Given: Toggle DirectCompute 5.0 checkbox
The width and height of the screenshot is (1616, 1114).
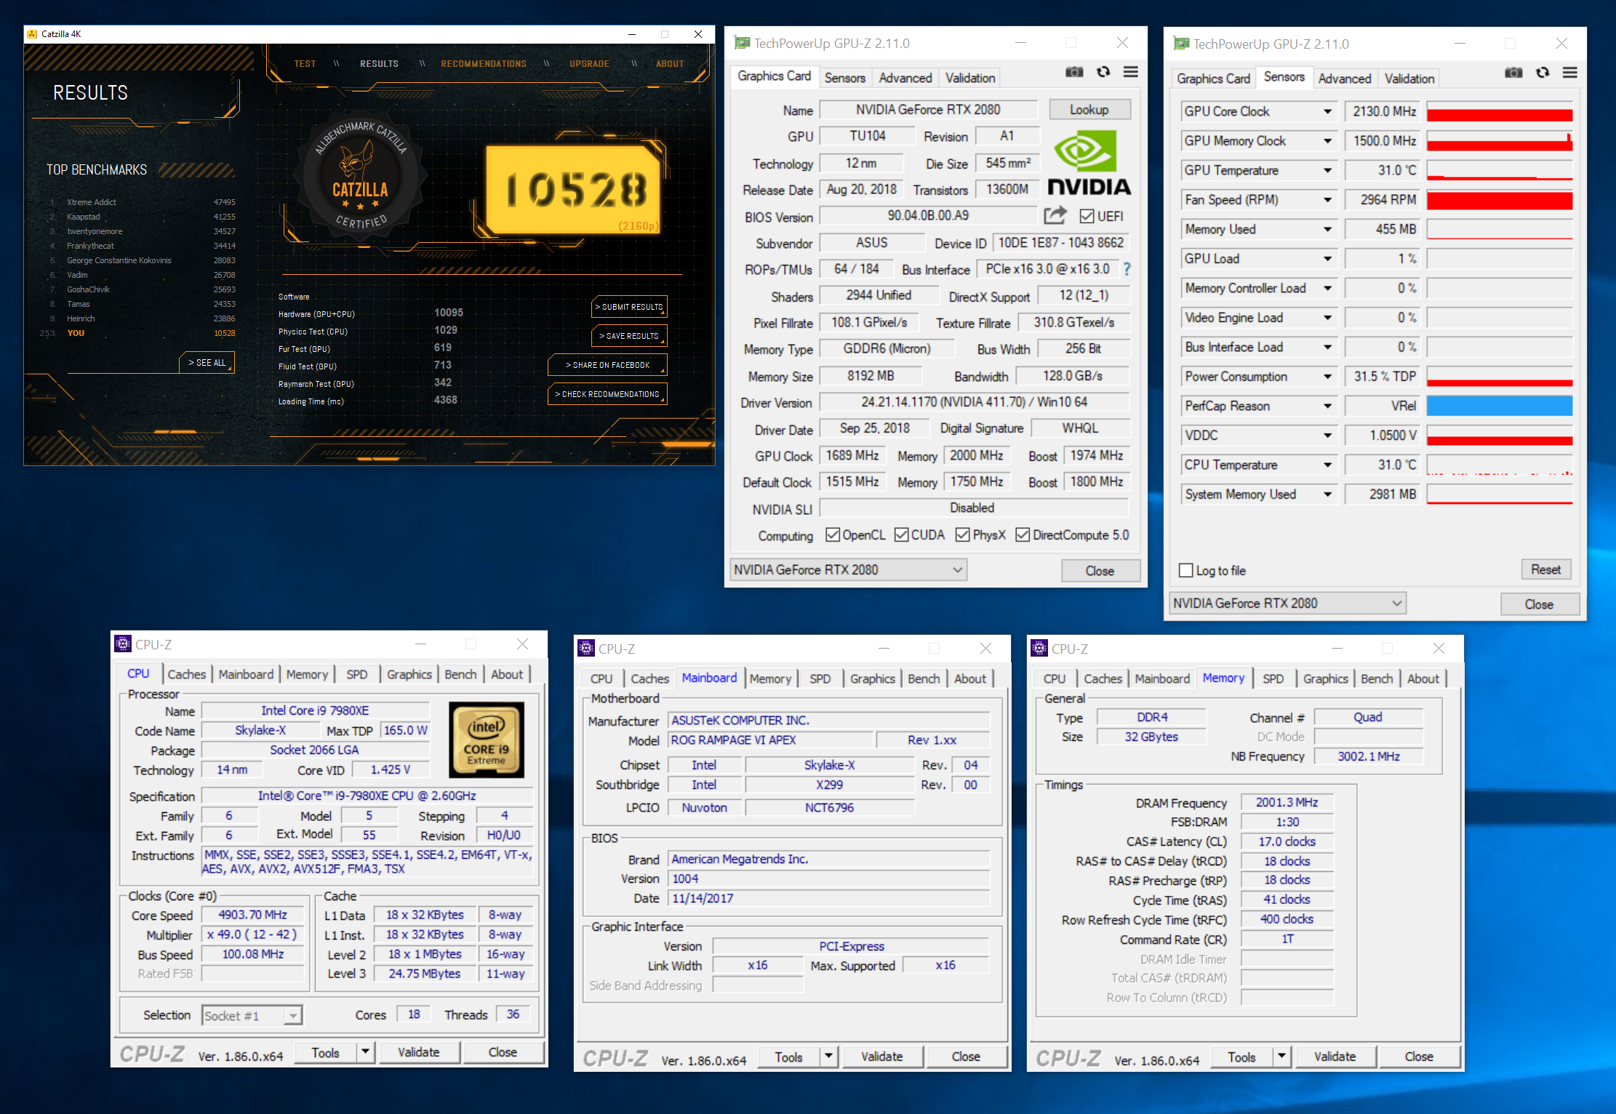Looking at the screenshot, I should 1023,534.
